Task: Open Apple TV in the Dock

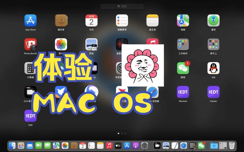Action: click(x=118, y=146)
